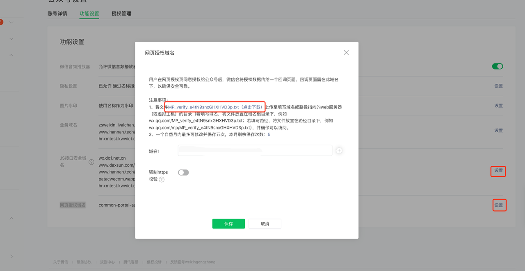The image size is (525, 271).
Task: Enable the 强制https校验 switch
Action: 183,172
